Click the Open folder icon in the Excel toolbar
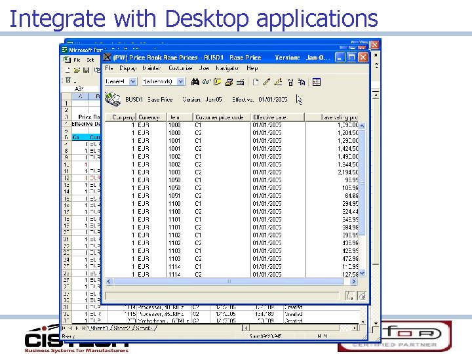This screenshot has height=354, width=472. tap(77, 70)
